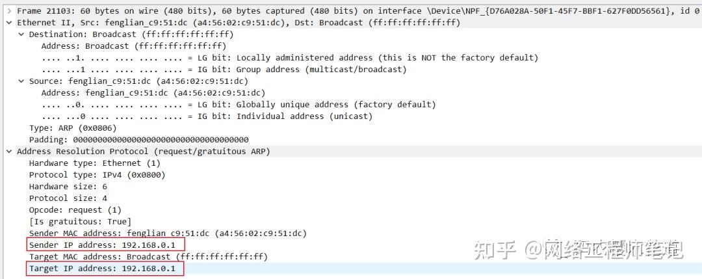Select the Type: ARP (0x0806) field
The image size is (702, 279).
(x=72, y=128)
